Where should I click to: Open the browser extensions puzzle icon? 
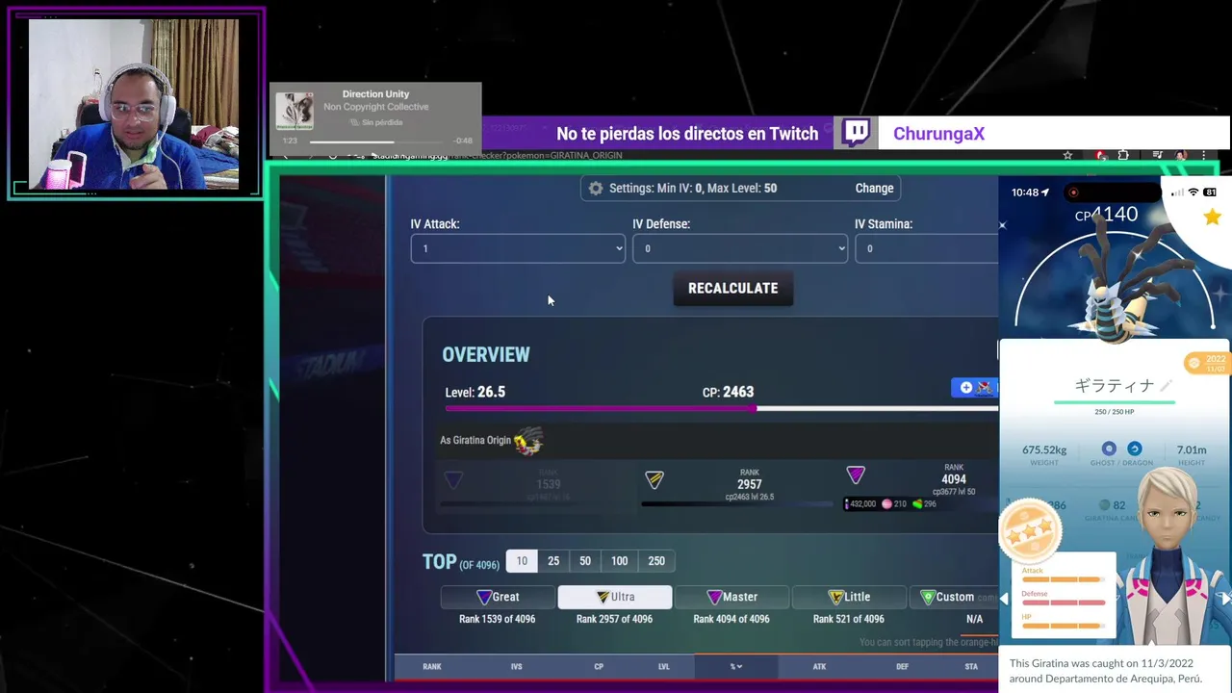[x=1123, y=155]
